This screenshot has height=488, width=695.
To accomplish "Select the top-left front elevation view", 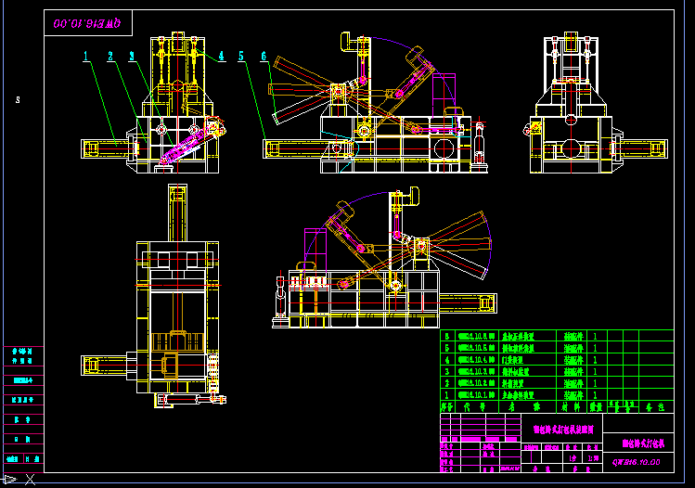I will 153,102.
